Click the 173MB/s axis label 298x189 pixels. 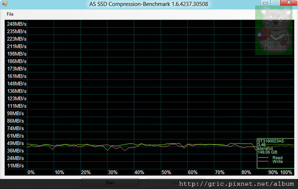17,69
